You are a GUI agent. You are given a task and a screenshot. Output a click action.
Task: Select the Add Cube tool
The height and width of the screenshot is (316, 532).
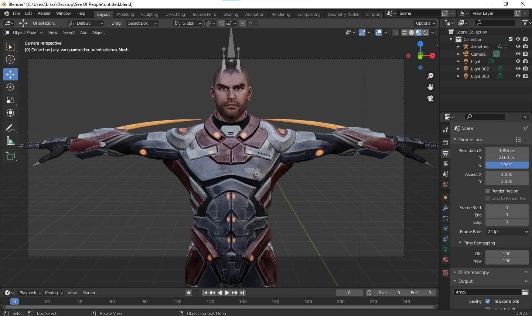click(10, 156)
